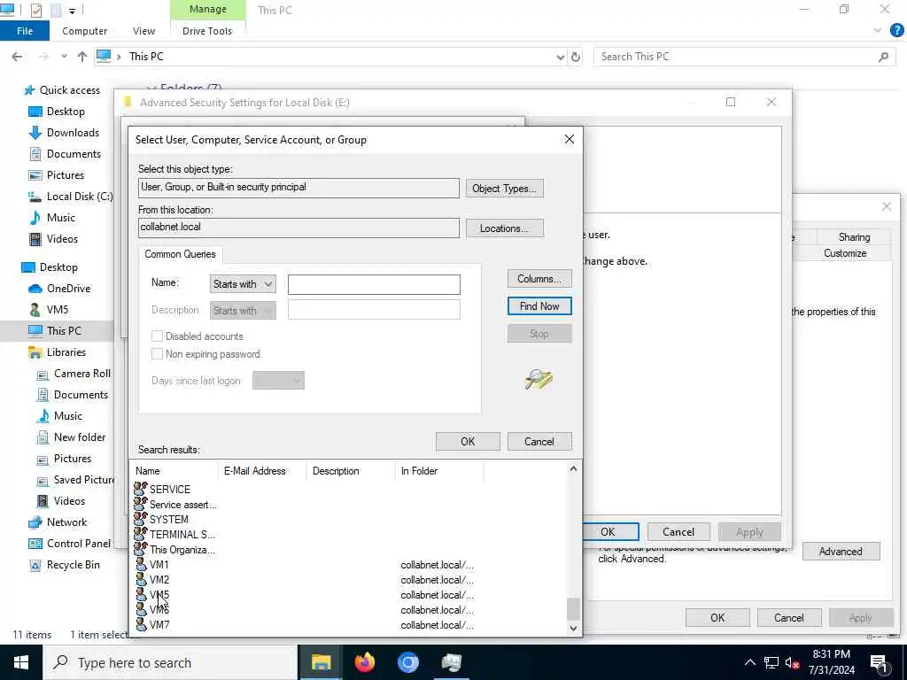Toggle Disabled accounts checkbox
Viewport: 907px width, 680px height.
click(x=157, y=336)
